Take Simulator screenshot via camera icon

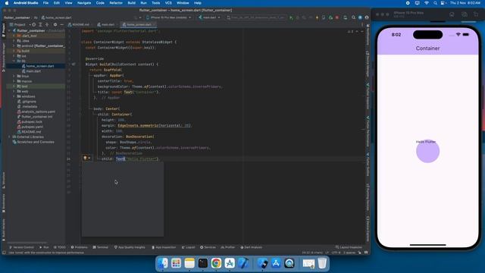tap(465, 14)
